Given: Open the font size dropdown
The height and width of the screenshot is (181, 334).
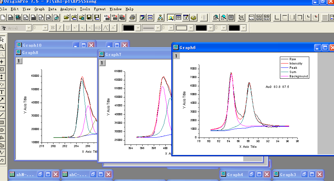Looking at the screenshot, I should (45, 28).
